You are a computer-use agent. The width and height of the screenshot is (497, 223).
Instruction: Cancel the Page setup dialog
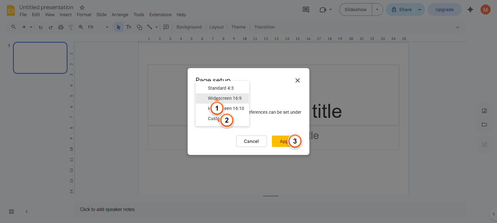coord(251,141)
